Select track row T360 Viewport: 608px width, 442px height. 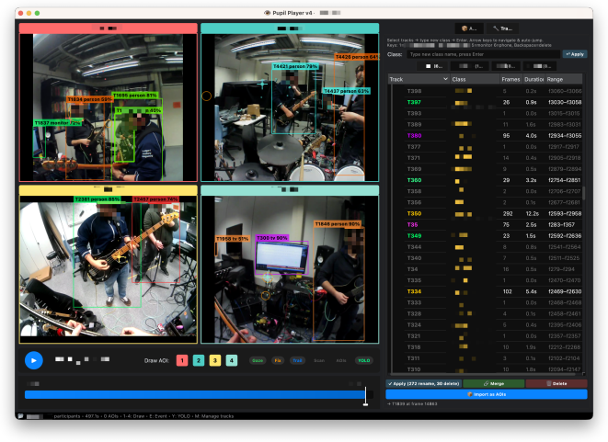[x=487, y=180]
